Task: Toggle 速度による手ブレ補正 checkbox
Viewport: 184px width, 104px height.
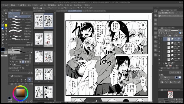Action: (x=11, y=68)
